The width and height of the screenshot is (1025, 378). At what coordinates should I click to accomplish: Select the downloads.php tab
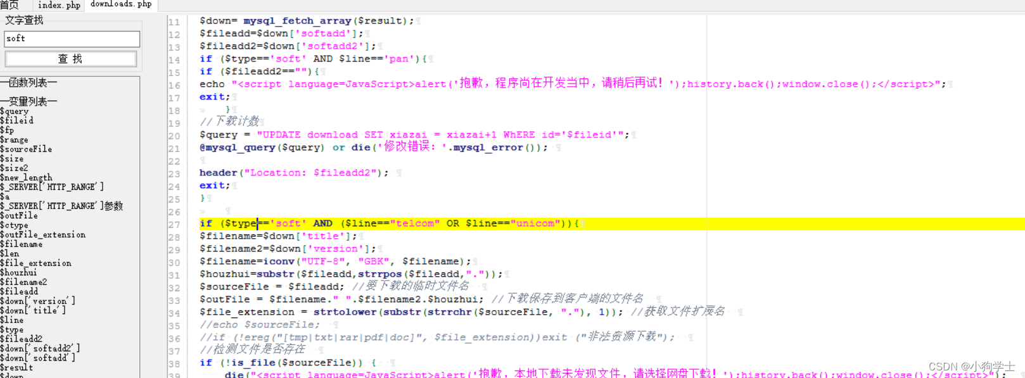pyautogui.click(x=121, y=4)
